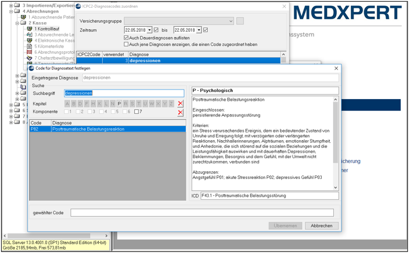Click 'P - Psychologisch' chapter heading field

265,91
